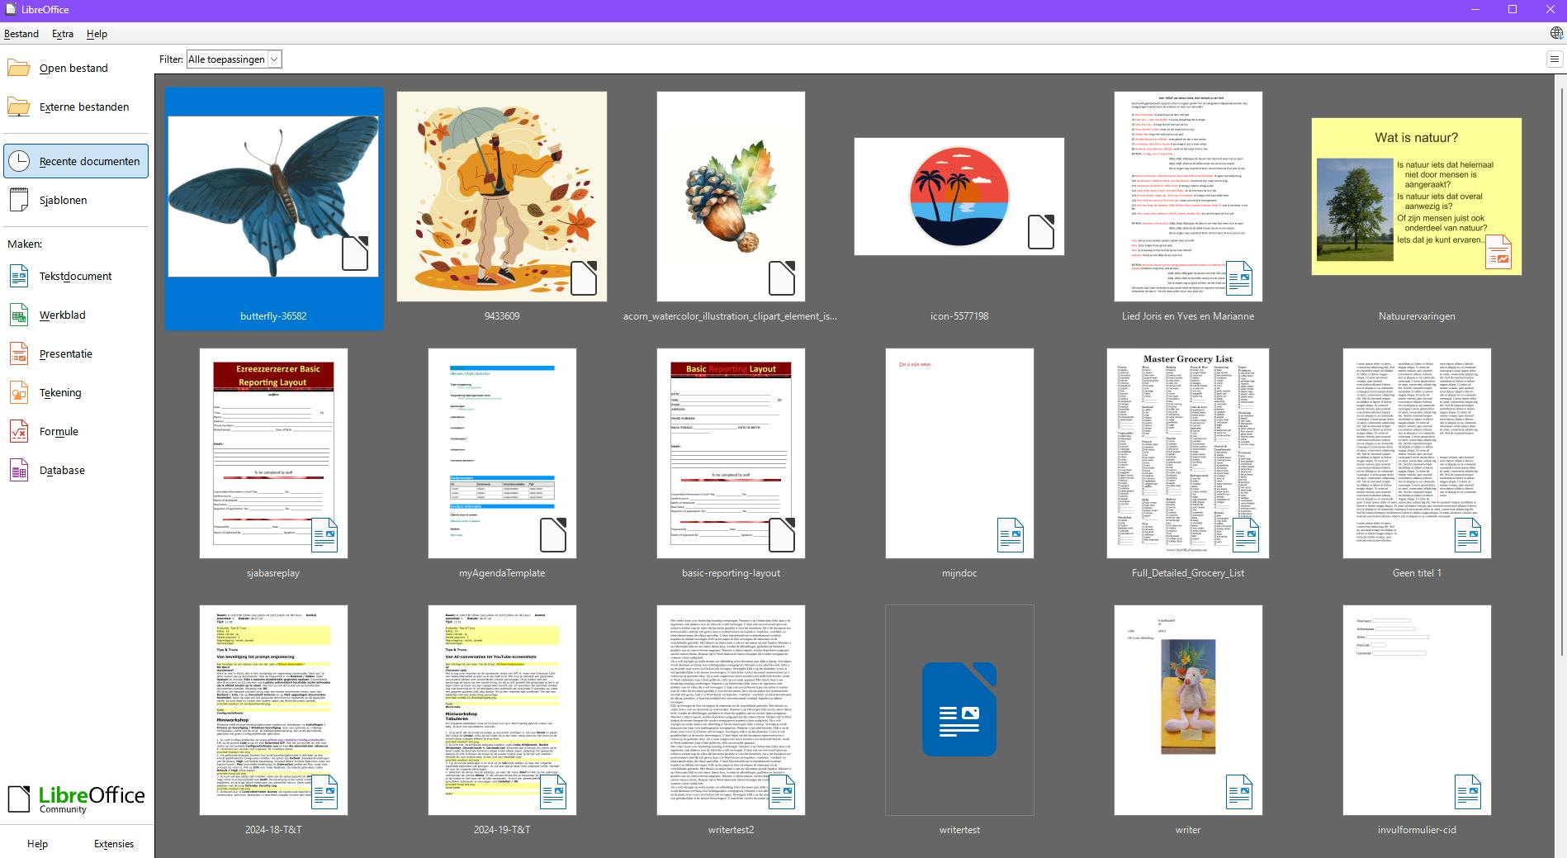Open the Extra menu

coord(63,34)
